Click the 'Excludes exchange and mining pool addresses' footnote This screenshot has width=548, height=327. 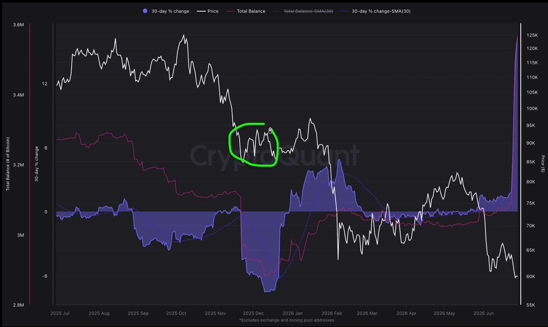pyautogui.click(x=286, y=321)
